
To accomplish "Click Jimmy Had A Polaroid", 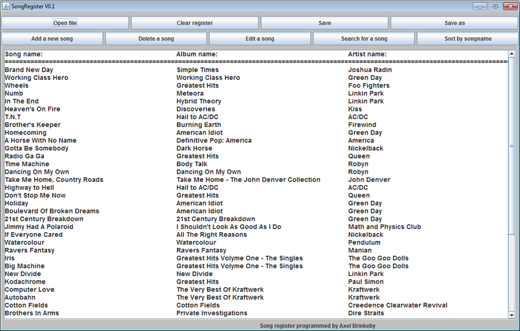I will coord(39,226).
